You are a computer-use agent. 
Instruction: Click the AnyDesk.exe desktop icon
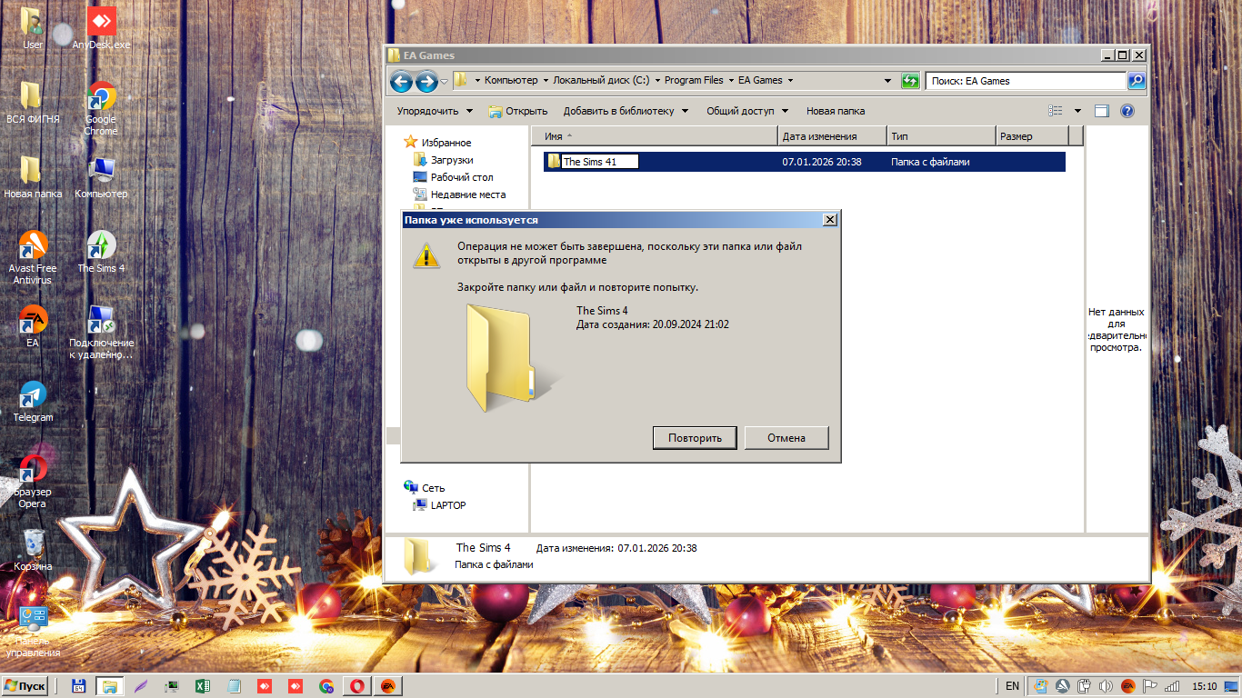101,27
